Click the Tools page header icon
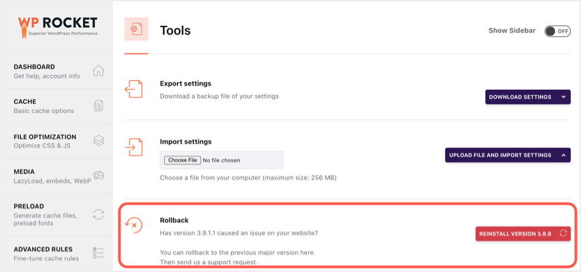This screenshot has width=581, height=272. pos(136,30)
